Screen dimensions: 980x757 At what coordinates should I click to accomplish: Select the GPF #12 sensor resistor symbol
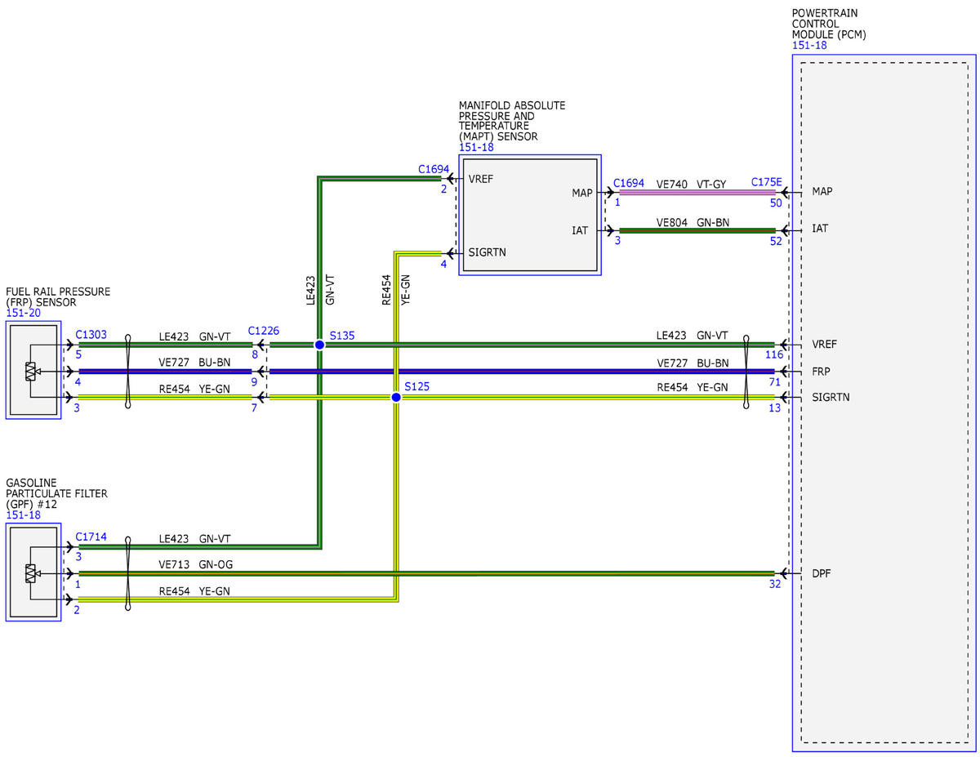pyautogui.click(x=31, y=573)
